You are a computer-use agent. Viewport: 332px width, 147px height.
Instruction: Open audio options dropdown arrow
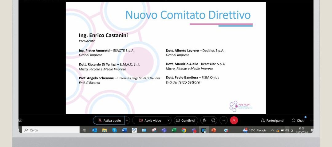point(127,120)
